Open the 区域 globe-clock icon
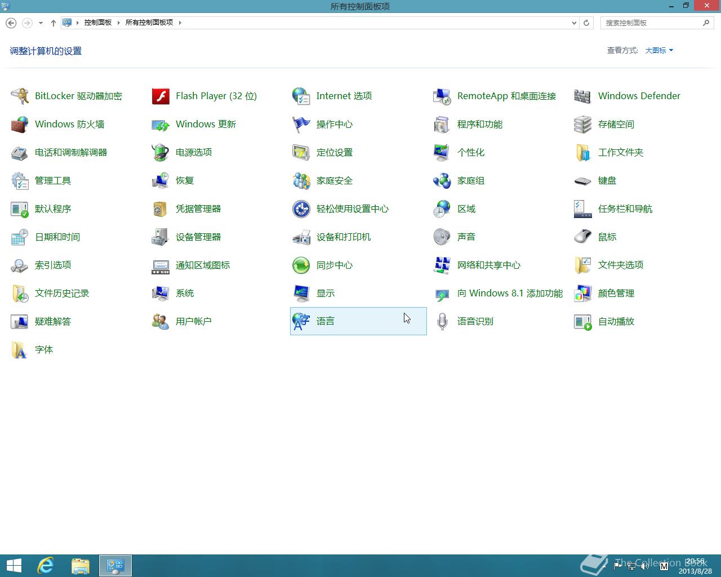 tap(442, 208)
